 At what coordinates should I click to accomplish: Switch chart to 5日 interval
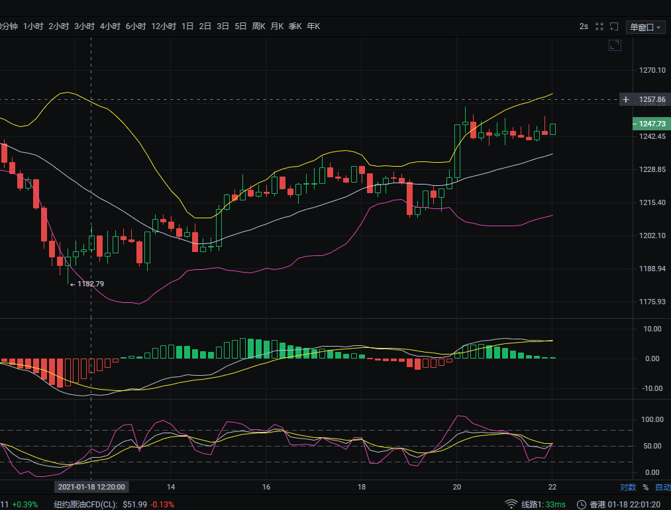pos(240,26)
